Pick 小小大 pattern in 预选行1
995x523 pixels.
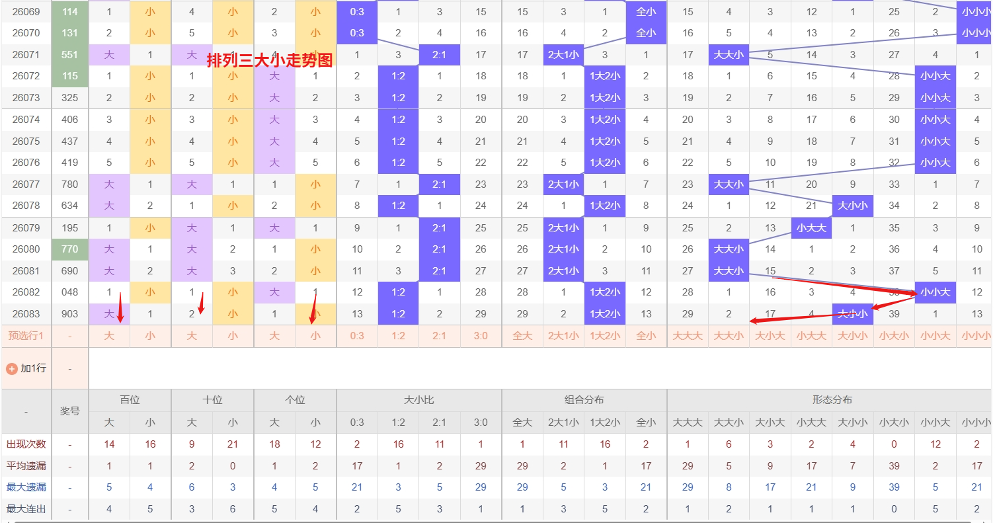(935, 336)
